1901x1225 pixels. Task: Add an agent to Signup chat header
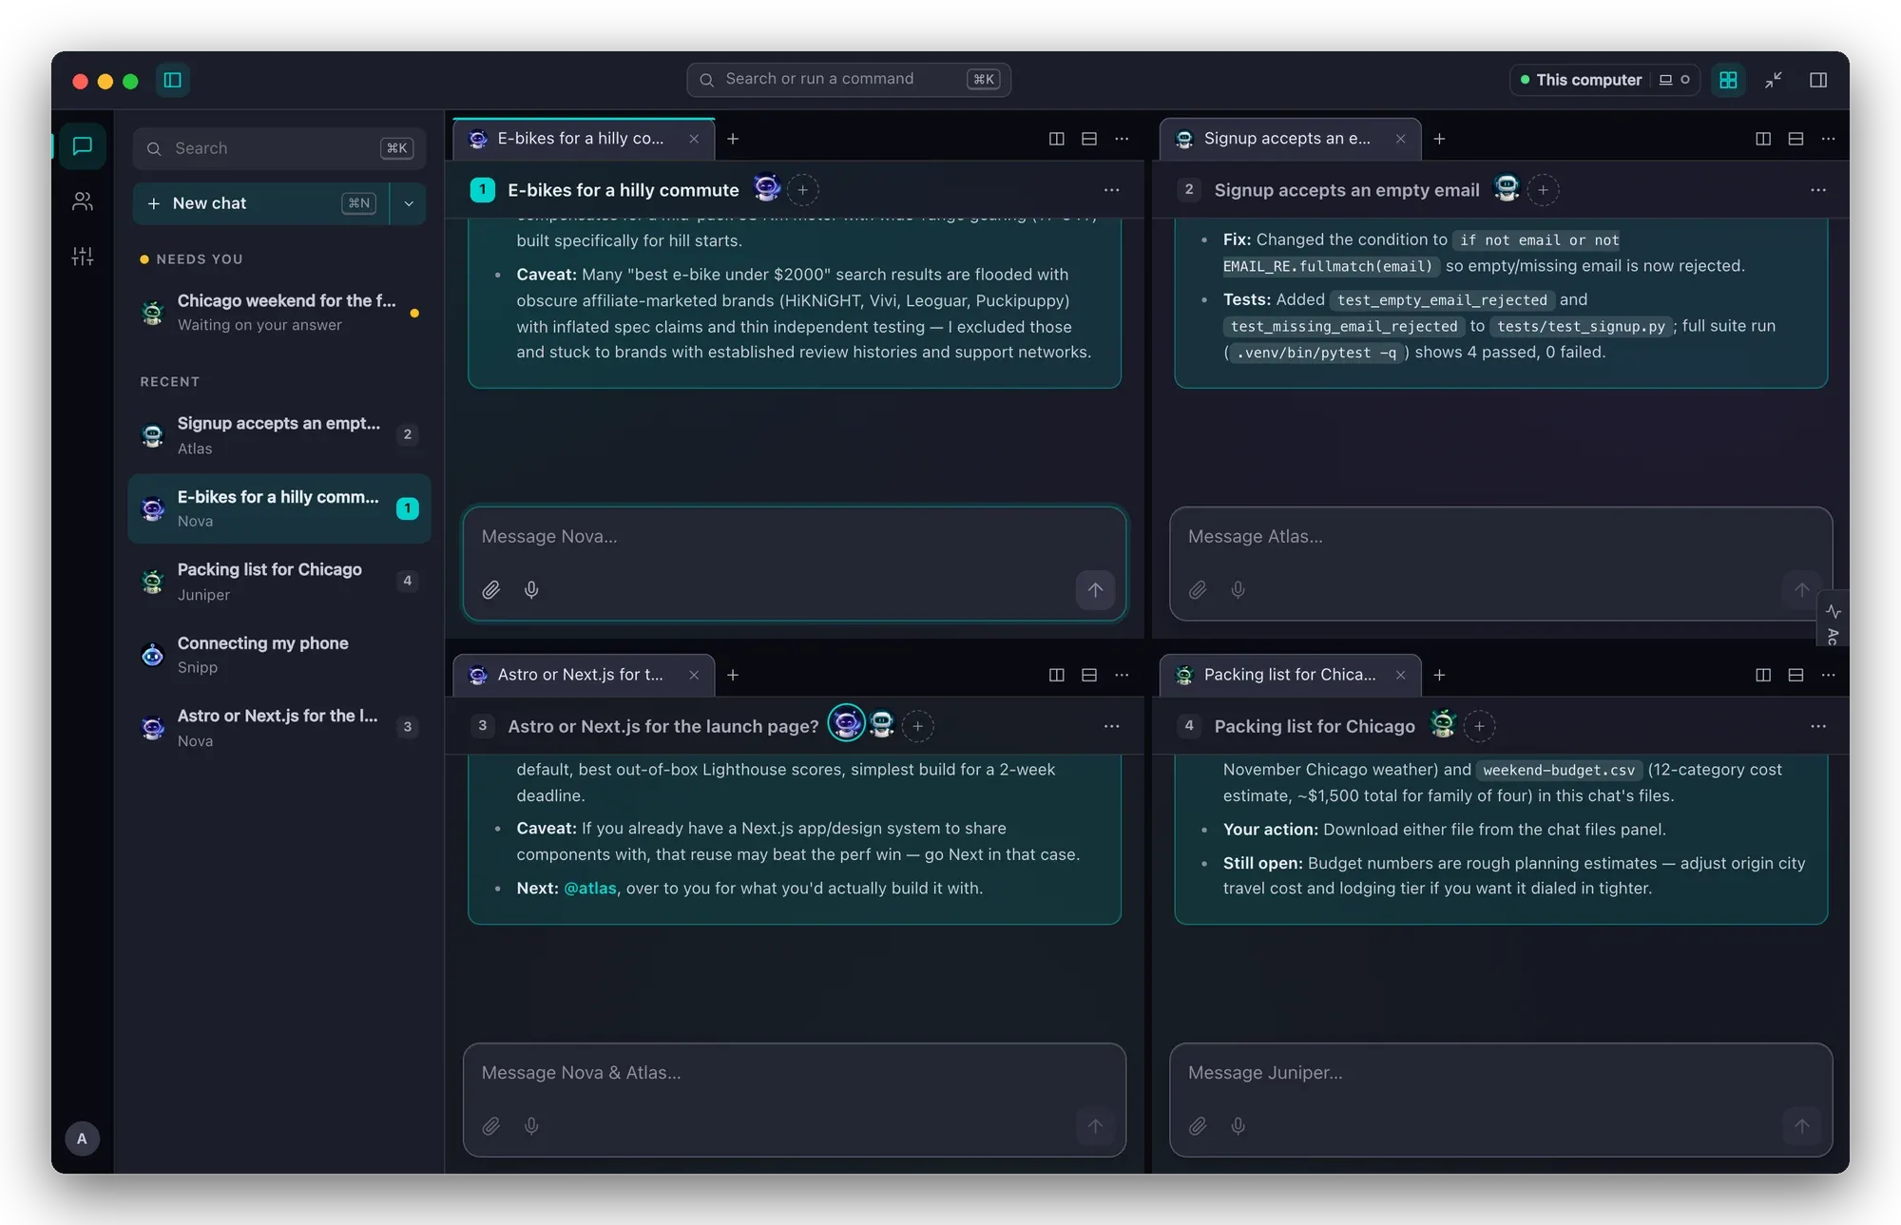click(x=1543, y=190)
